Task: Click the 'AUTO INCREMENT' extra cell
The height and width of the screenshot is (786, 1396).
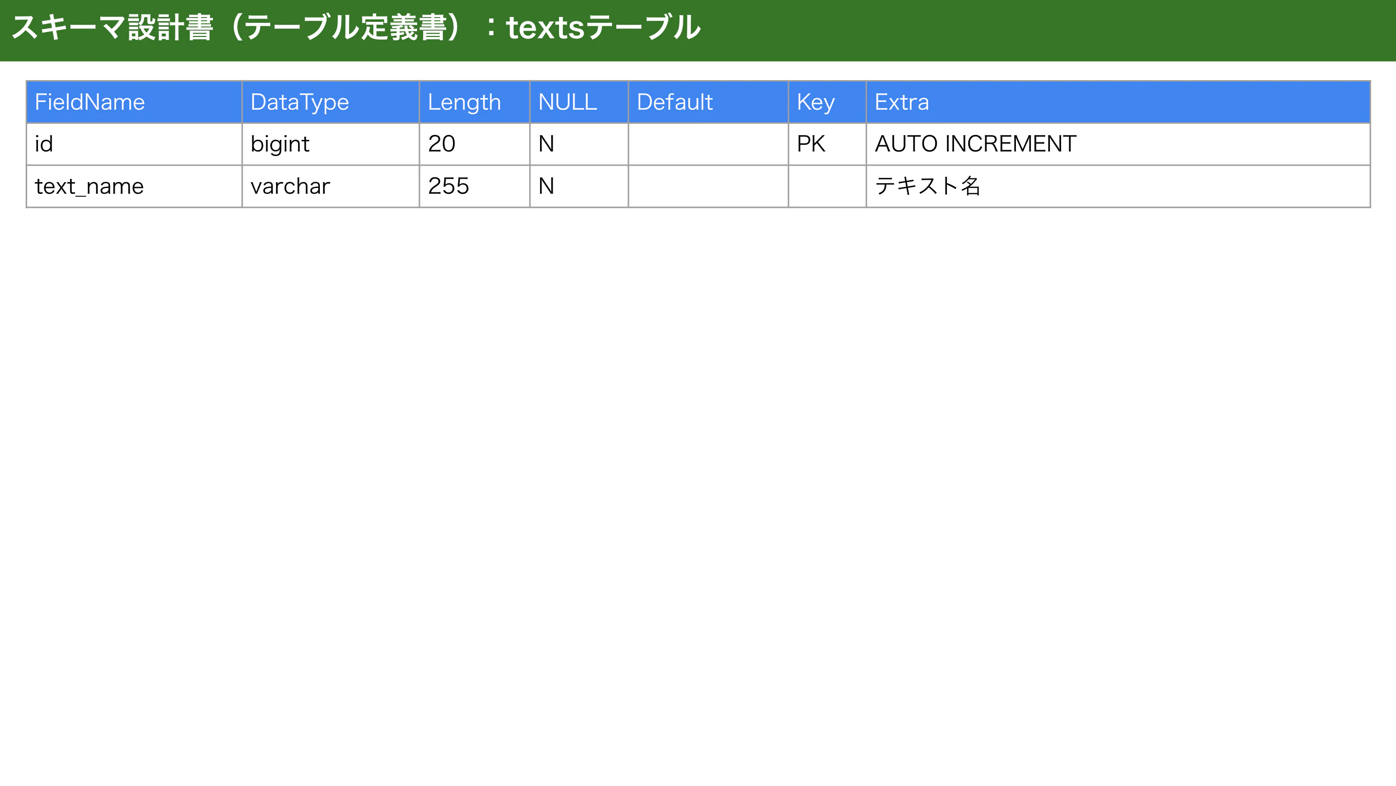Action: (x=1118, y=144)
